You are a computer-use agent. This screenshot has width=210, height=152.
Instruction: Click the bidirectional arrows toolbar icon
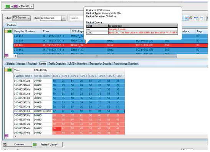tap(202, 18)
